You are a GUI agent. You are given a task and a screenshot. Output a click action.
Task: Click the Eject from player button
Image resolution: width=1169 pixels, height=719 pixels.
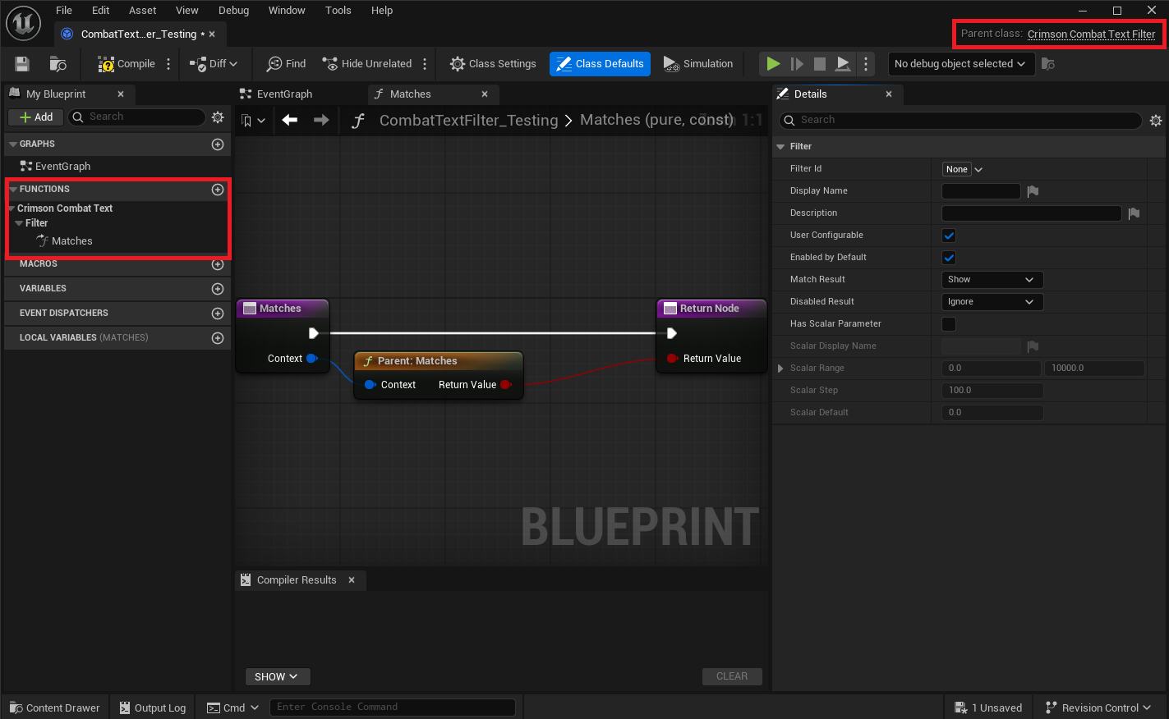click(x=843, y=64)
